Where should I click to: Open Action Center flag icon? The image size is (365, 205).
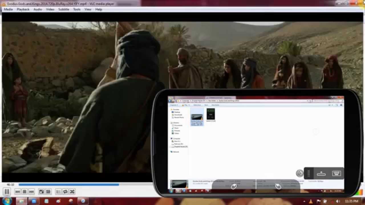point(319,201)
